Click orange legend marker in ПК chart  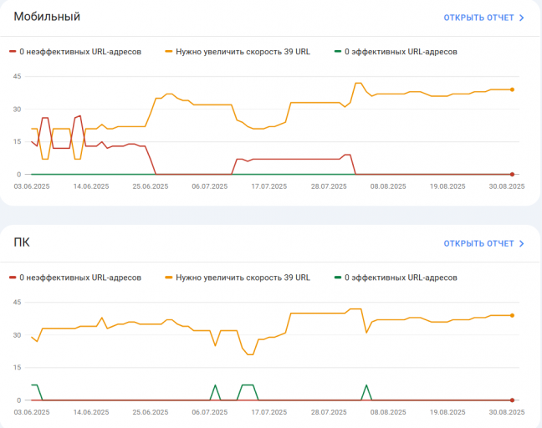point(169,278)
